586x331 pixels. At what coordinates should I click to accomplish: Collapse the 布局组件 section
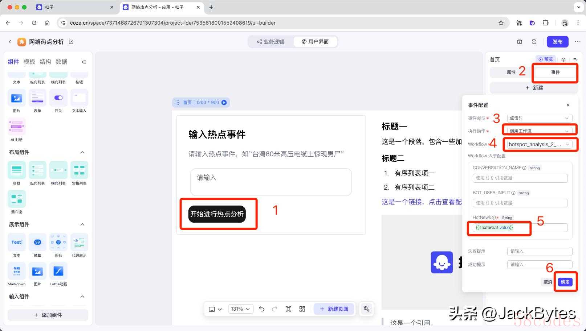tap(82, 152)
